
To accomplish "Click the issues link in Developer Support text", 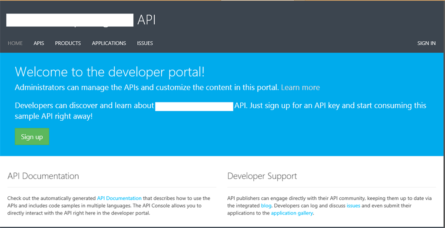I will [353, 206].
